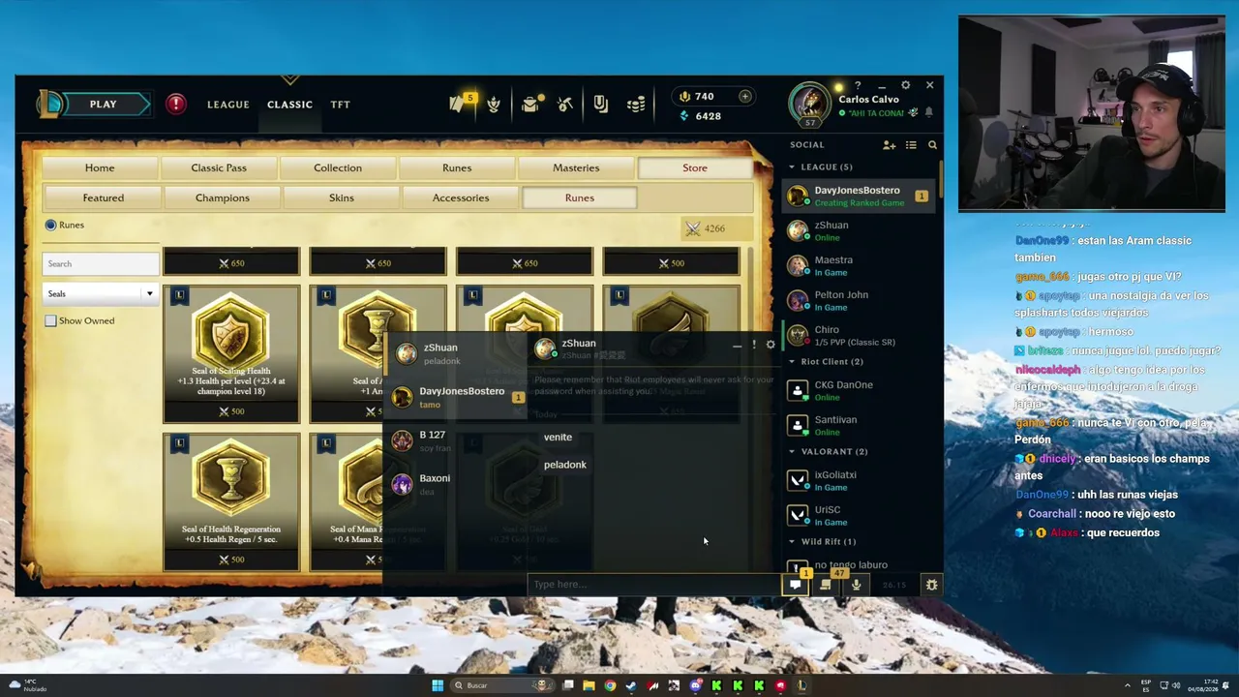Collapse the Wild Rift (1) friends group
The image size is (1239, 697).
[x=792, y=542]
